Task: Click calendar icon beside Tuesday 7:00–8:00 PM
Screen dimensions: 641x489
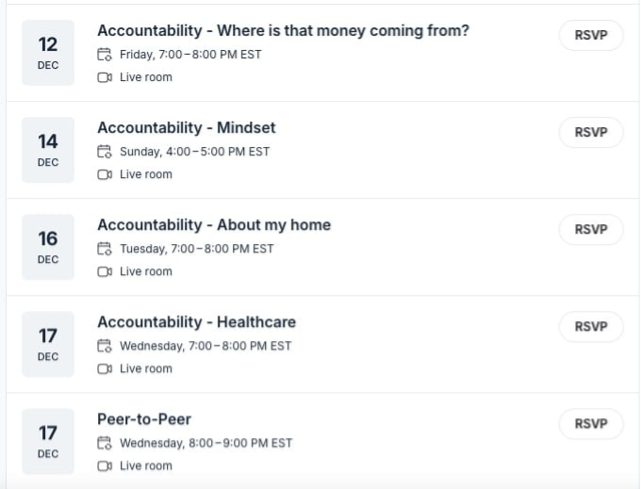Action: (x=105, y=249)
